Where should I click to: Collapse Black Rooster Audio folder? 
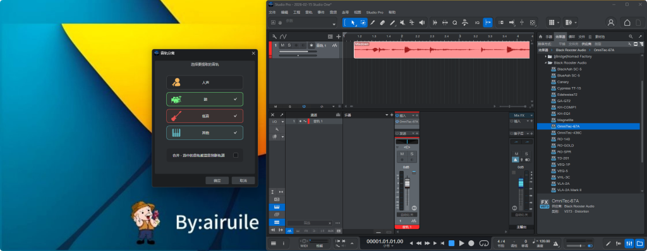click(x=545, y=62)
